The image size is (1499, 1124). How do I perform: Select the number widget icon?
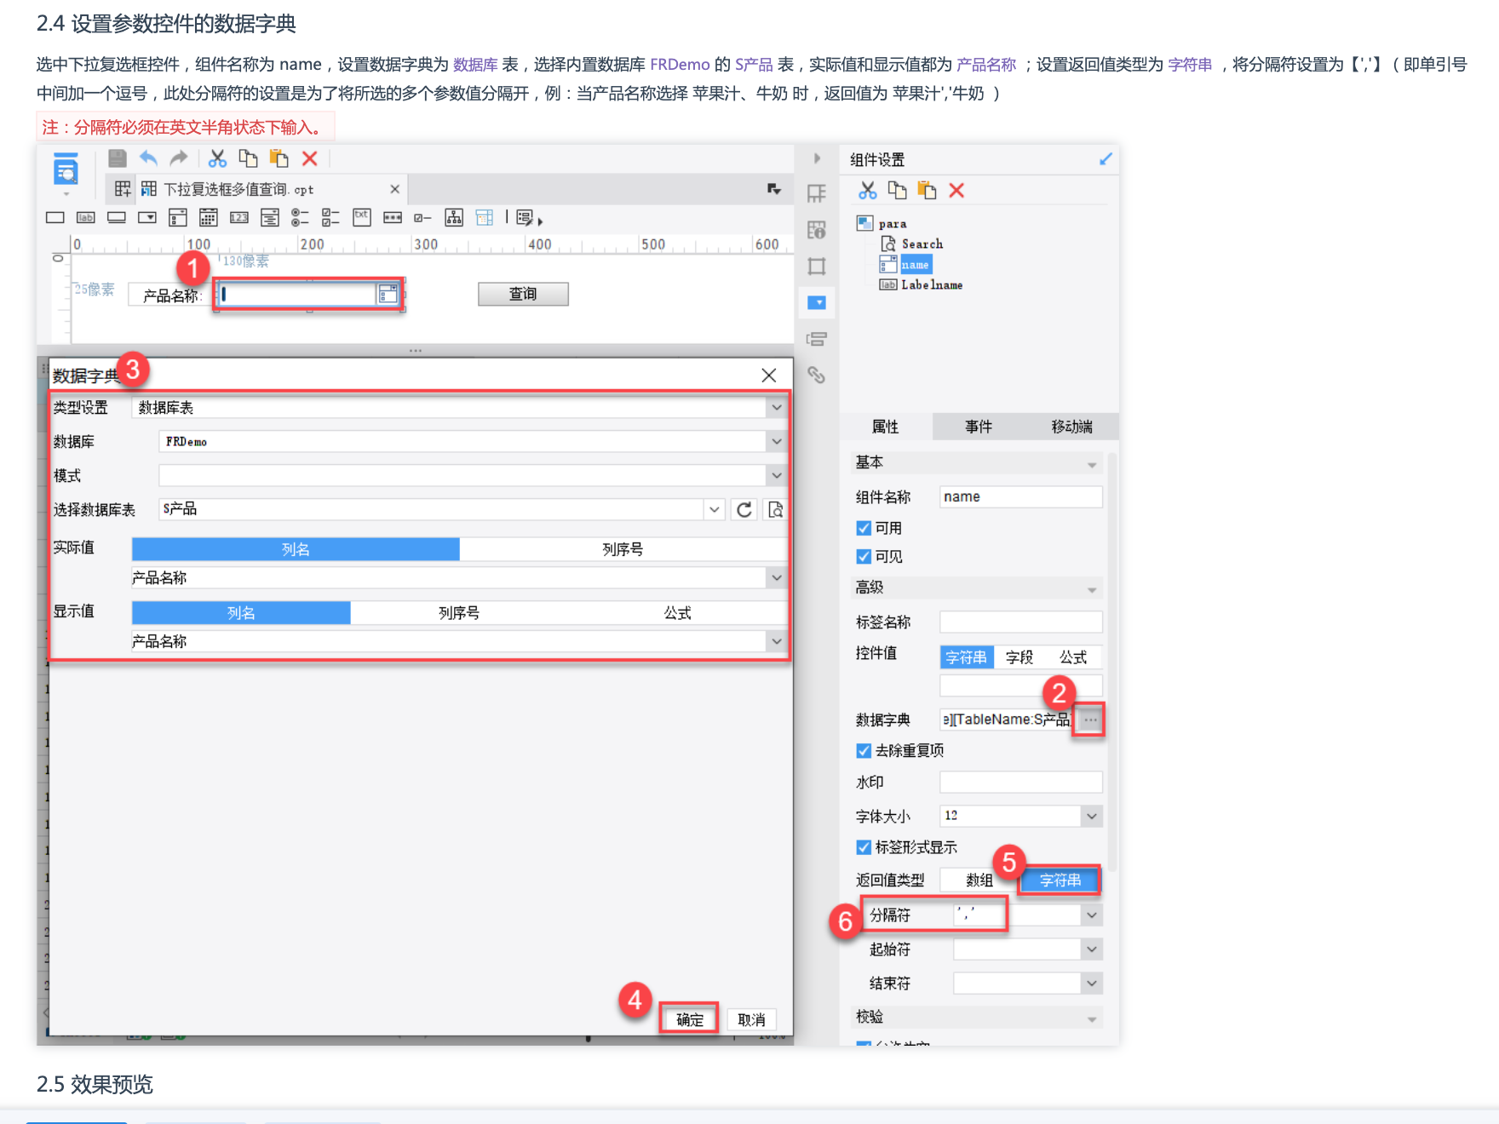239,218
